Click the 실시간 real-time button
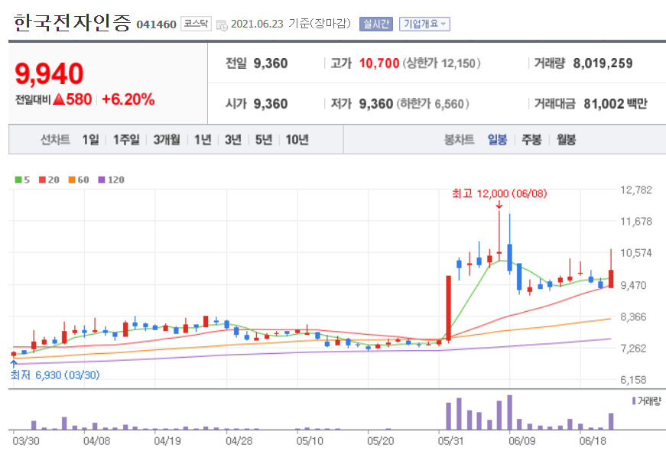Image resolution: width=666 pixels, height=451 pixels. pos(376,24)
